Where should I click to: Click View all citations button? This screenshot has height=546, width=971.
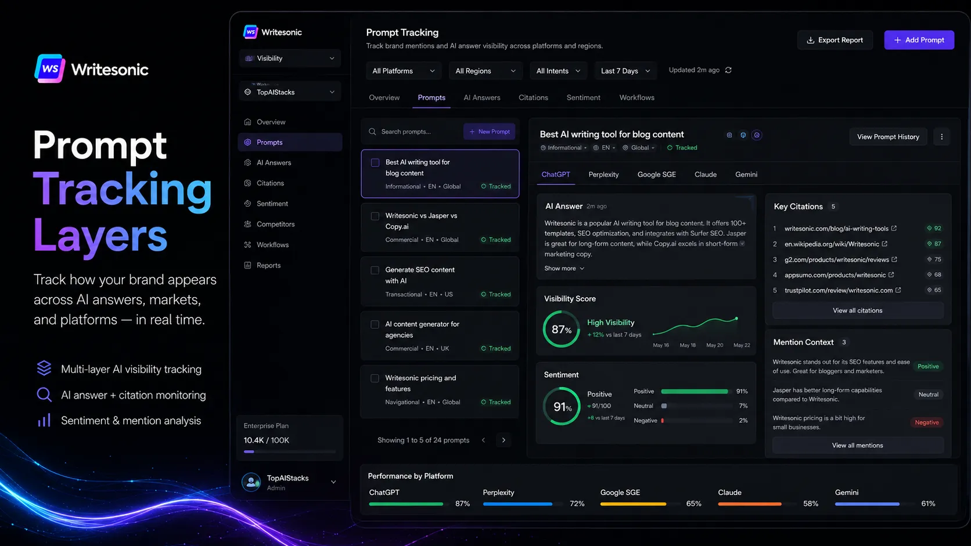point(858,310)
